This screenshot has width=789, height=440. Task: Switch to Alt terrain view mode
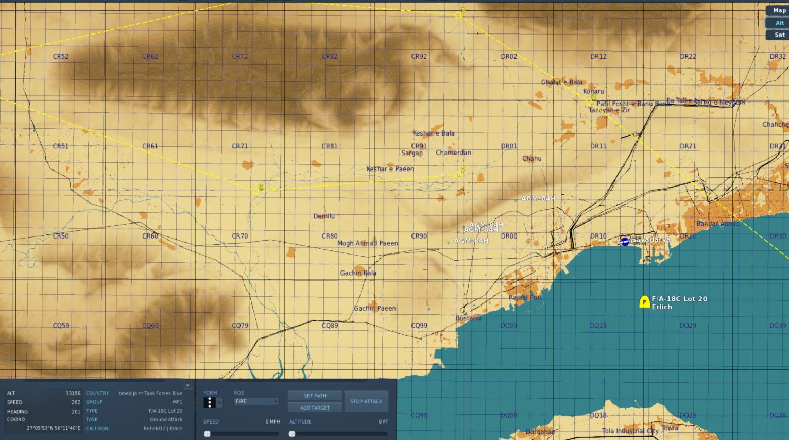(778, 23)
